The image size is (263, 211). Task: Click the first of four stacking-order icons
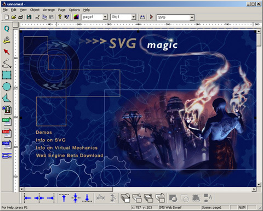125,198
